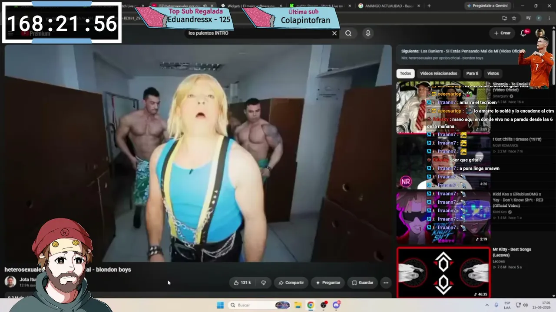Select the Todos filter chip
The image size is (556, 312).
[405, 73]
